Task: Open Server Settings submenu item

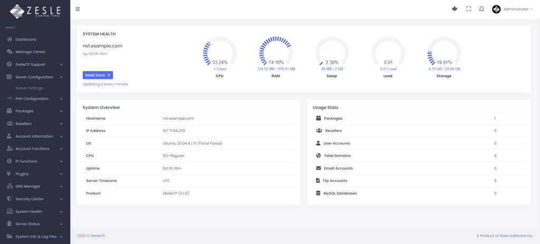Action: pos(30,88)
